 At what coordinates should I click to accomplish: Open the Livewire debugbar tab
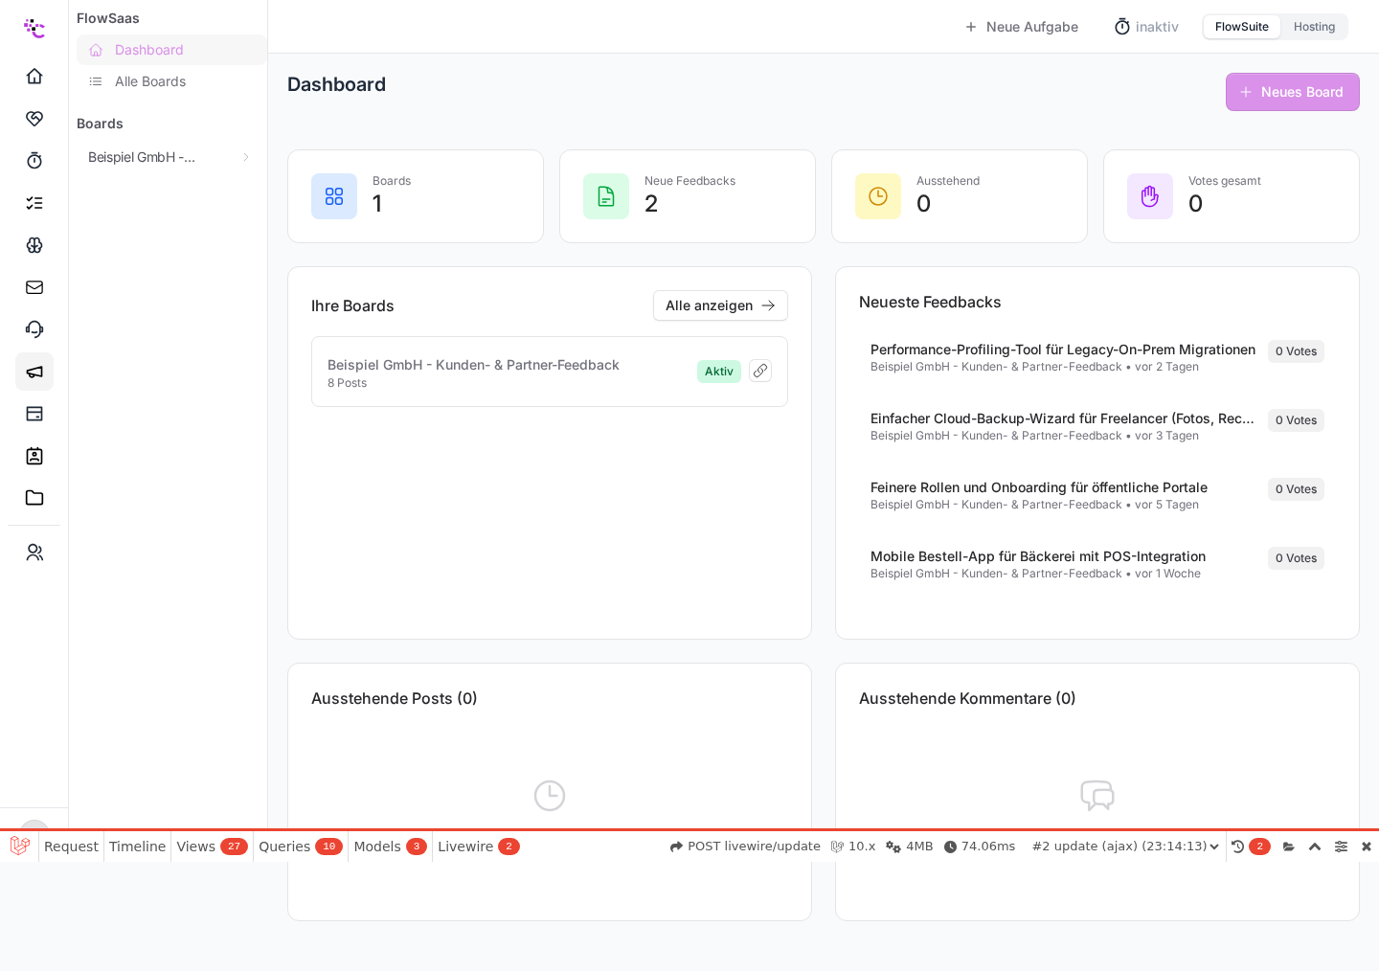[478, 847]
